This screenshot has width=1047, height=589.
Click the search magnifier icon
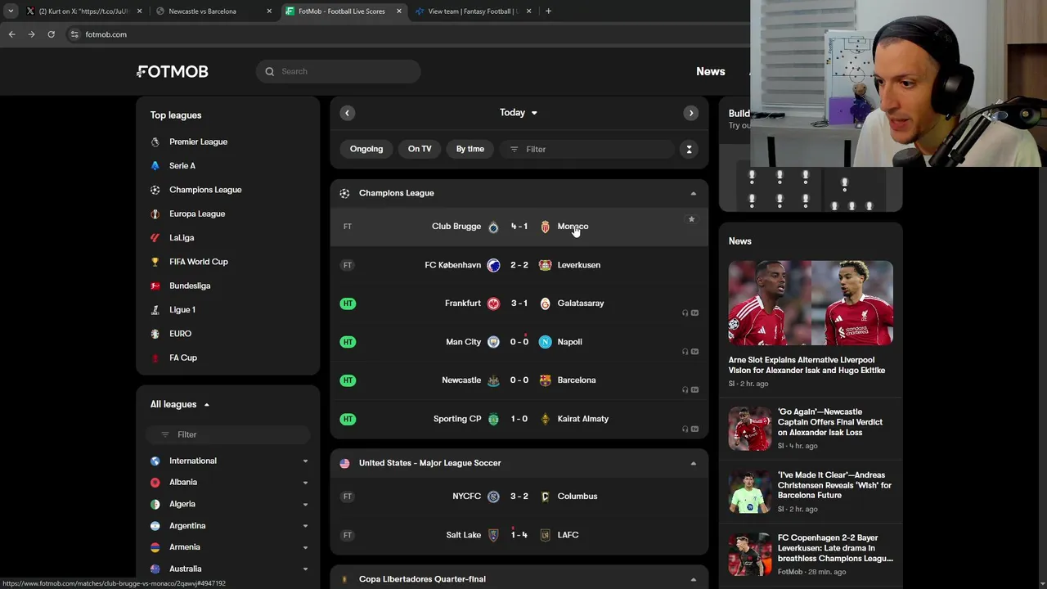[x=270, y=71]
